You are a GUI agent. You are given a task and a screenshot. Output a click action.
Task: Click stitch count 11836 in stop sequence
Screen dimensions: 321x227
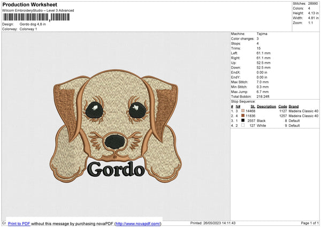pos(250,116)
